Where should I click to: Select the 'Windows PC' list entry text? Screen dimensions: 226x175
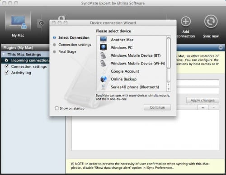click(x=122, y=48)
